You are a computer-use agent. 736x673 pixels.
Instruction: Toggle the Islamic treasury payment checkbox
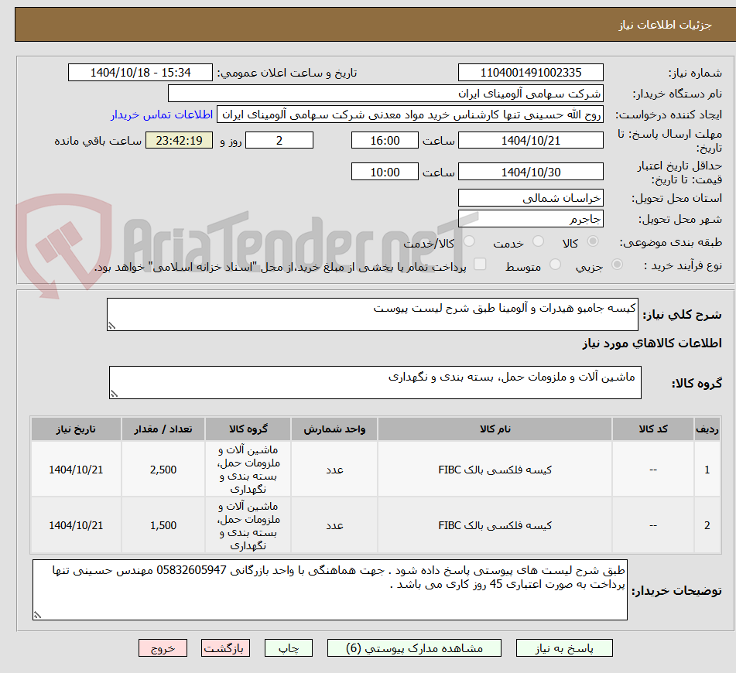click(x=480, y=265)
